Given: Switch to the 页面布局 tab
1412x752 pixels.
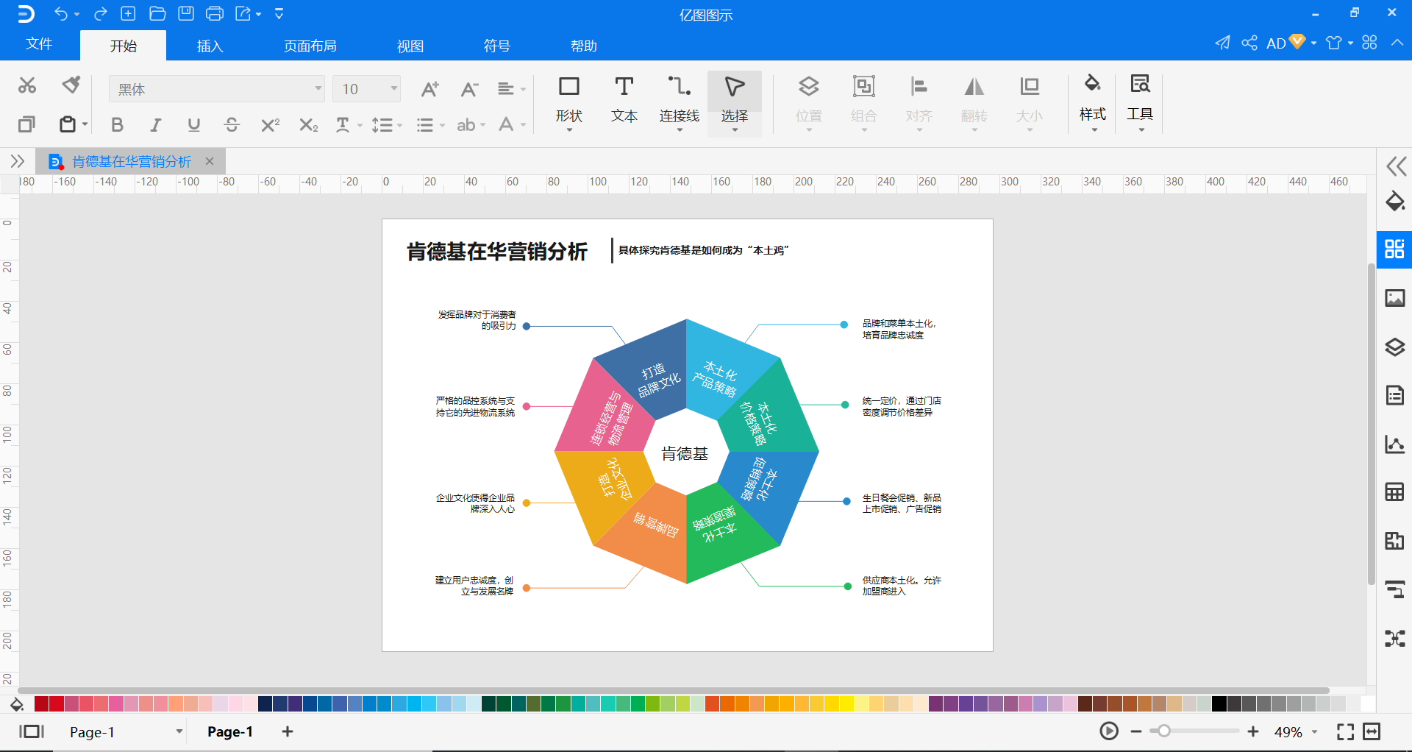Looking at the screenshot, I should [x=310, y=46].
